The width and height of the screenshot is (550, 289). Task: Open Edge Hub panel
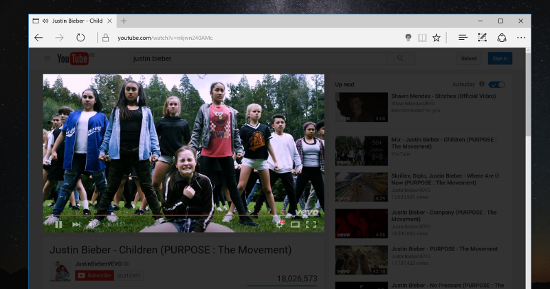click(x=463, y=38)
